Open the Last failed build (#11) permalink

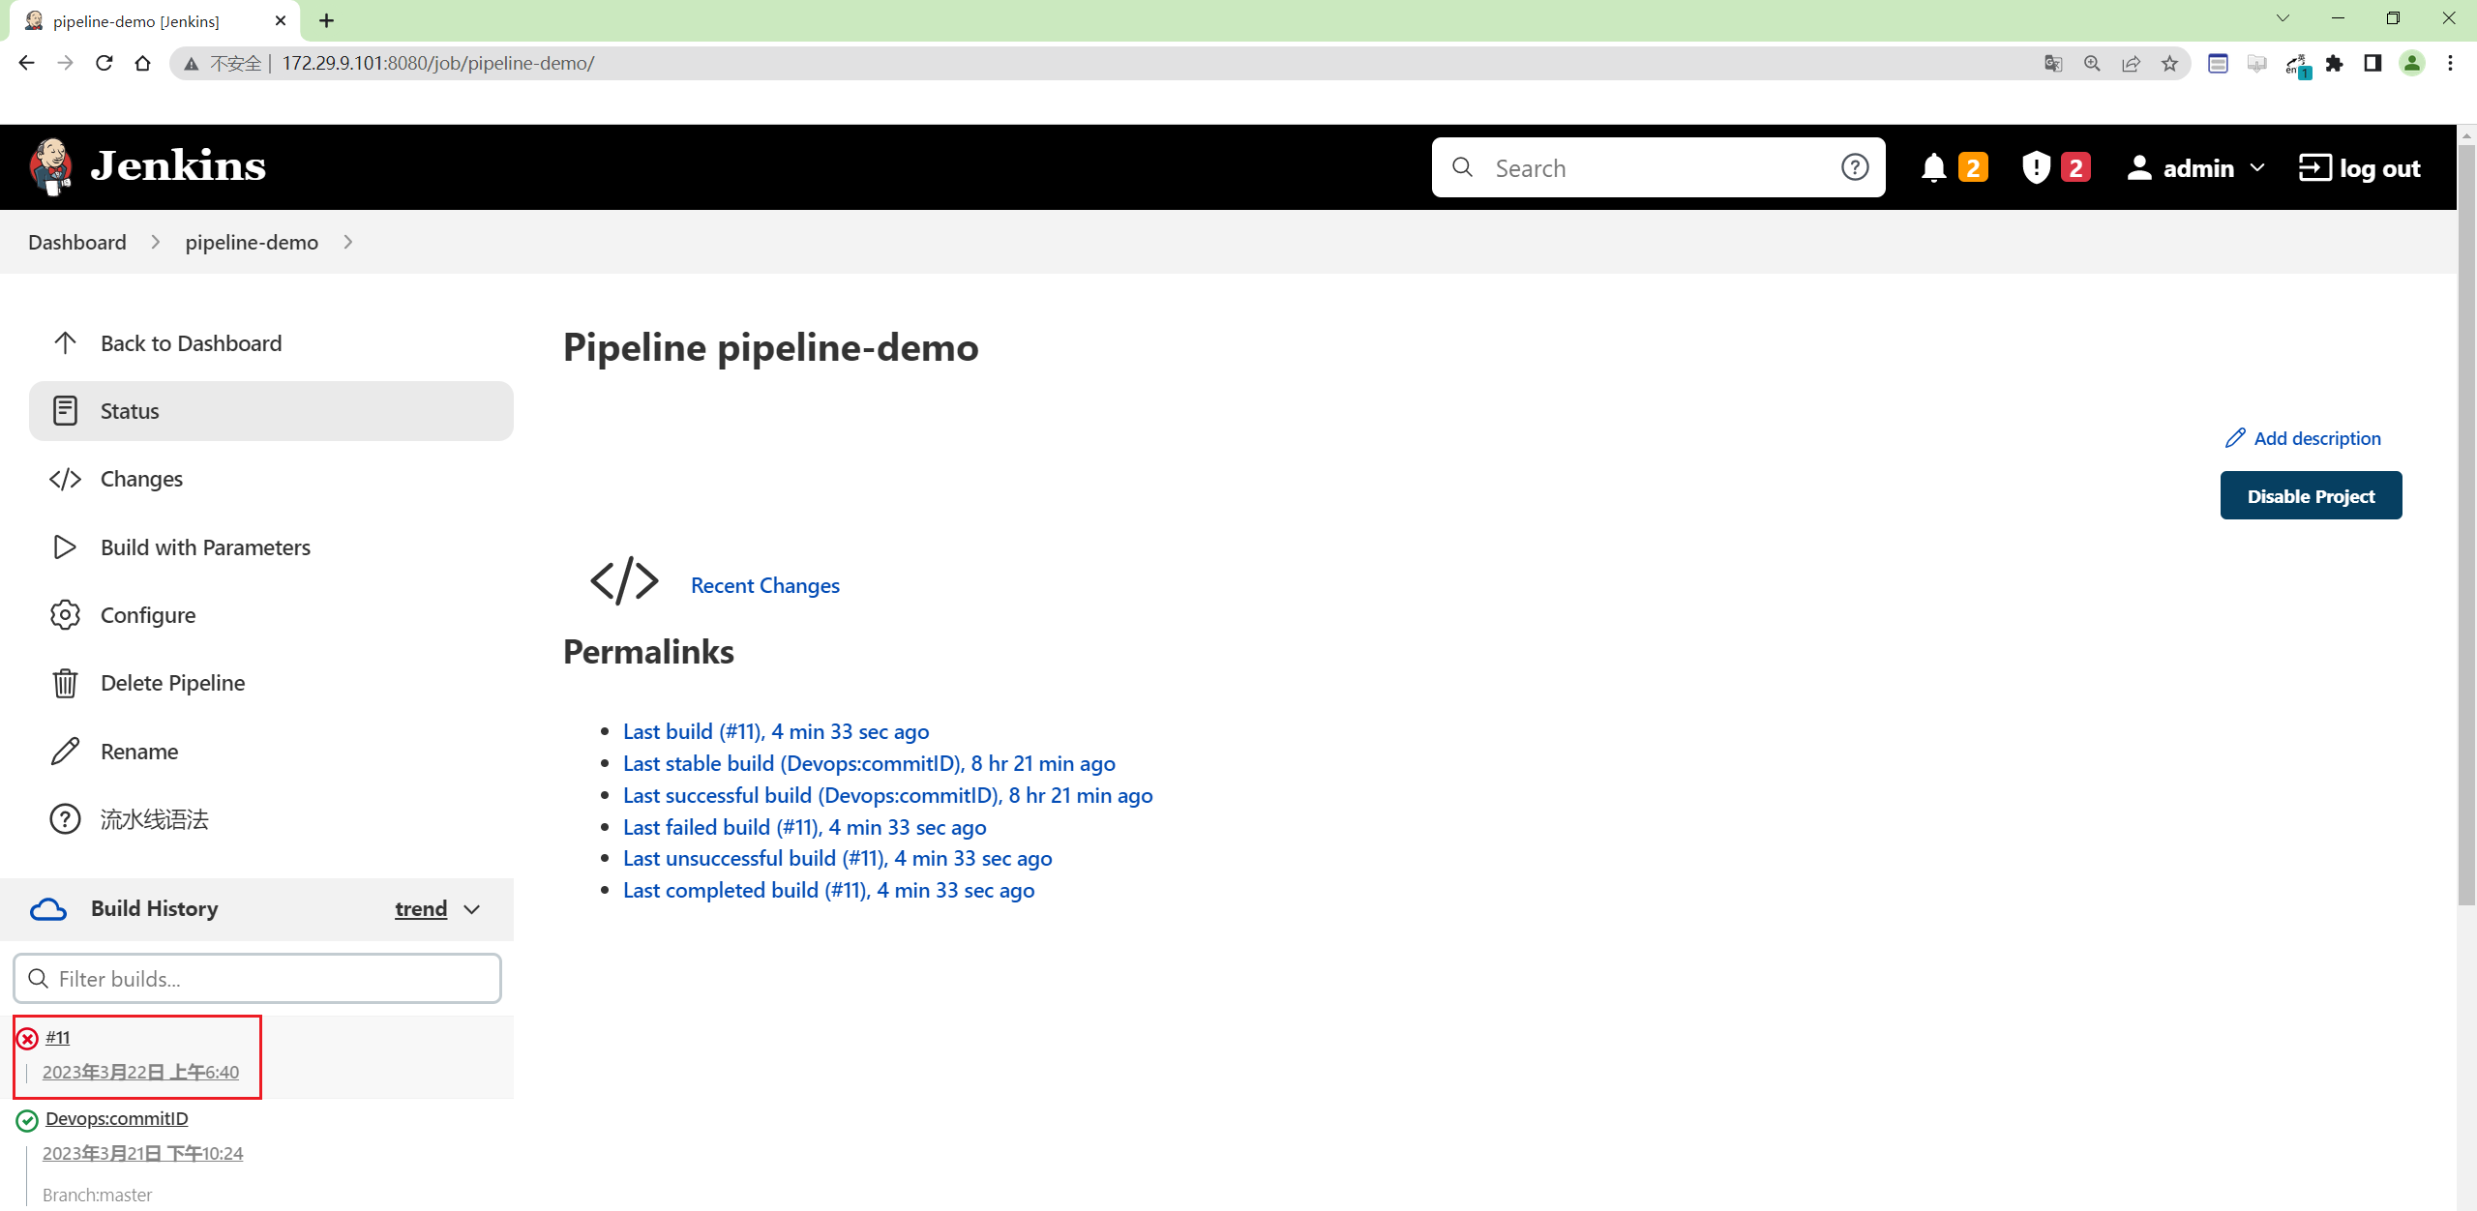click(x=805, y=827)
